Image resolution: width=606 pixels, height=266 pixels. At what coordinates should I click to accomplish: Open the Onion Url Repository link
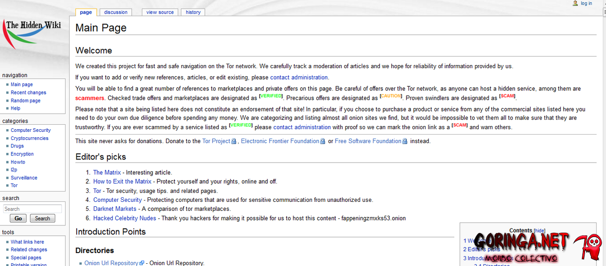pyautogui.click(x=111, y=263)
